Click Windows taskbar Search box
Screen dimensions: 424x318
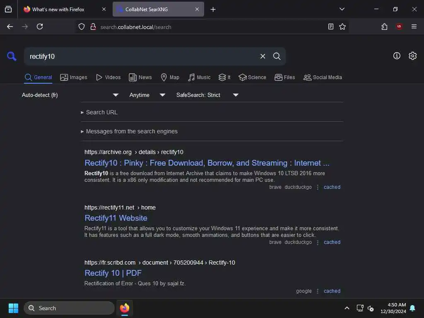click(x=69, y=308)
